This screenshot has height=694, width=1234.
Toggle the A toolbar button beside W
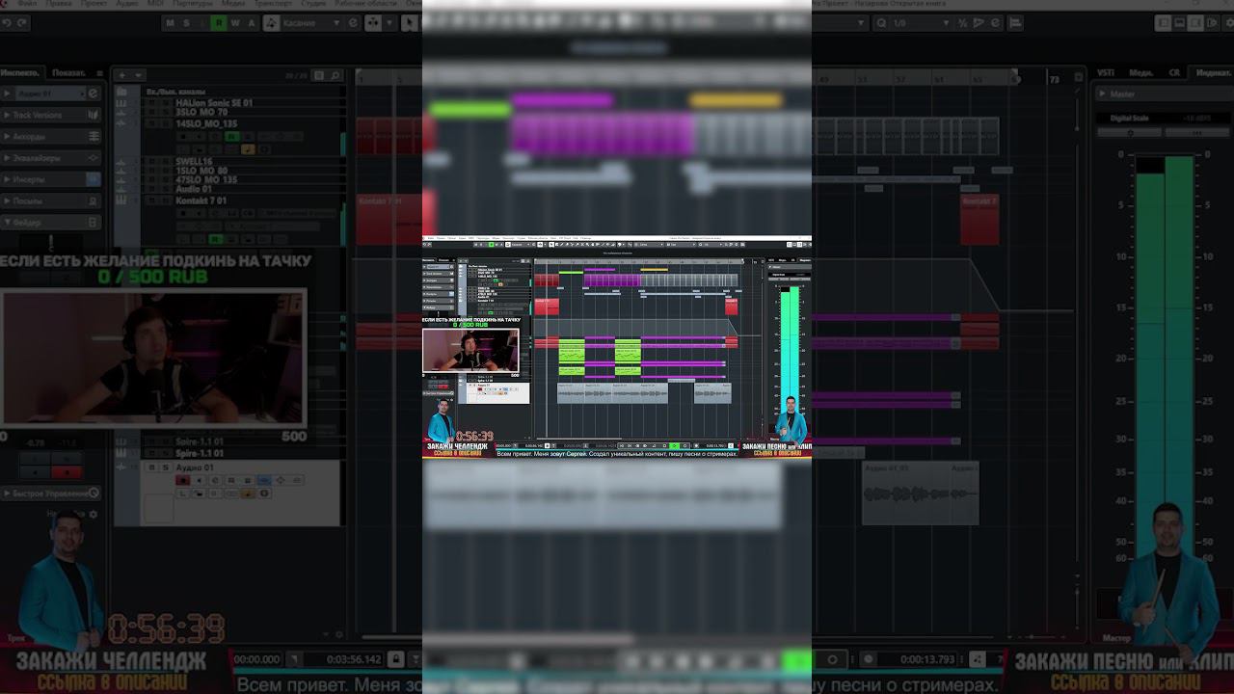coord(253,23)
